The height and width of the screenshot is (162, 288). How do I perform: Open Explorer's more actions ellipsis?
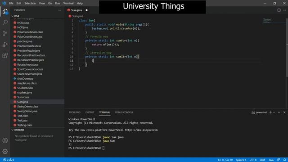click(59, 10)
